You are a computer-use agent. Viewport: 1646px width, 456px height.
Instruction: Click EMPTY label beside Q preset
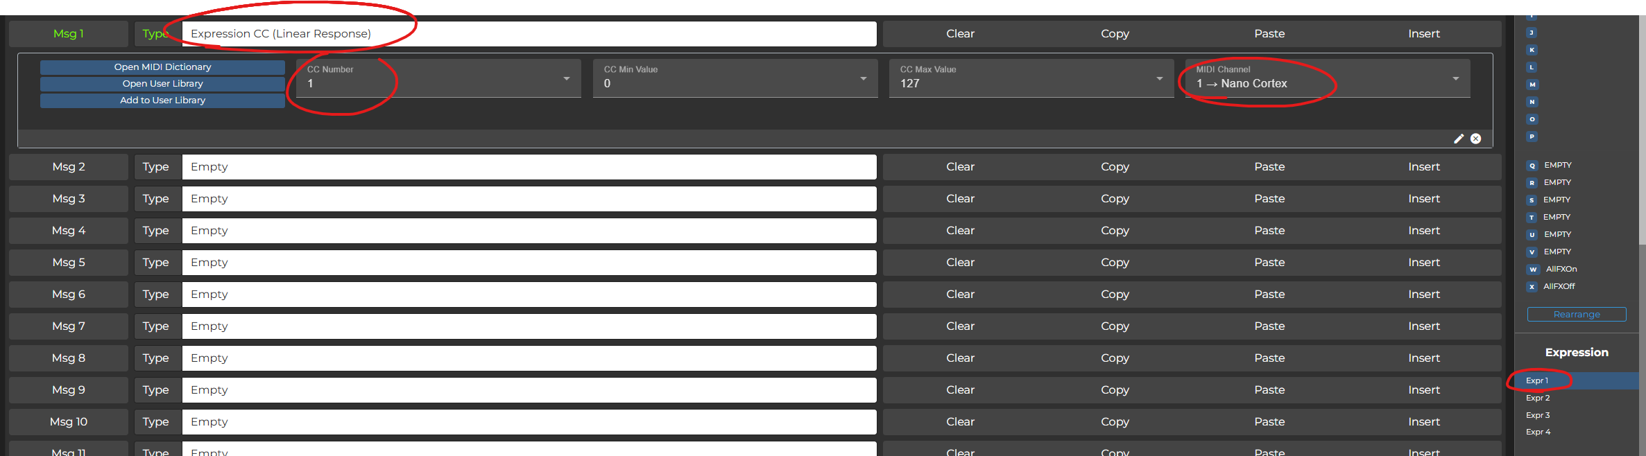tap(1558, 165)
